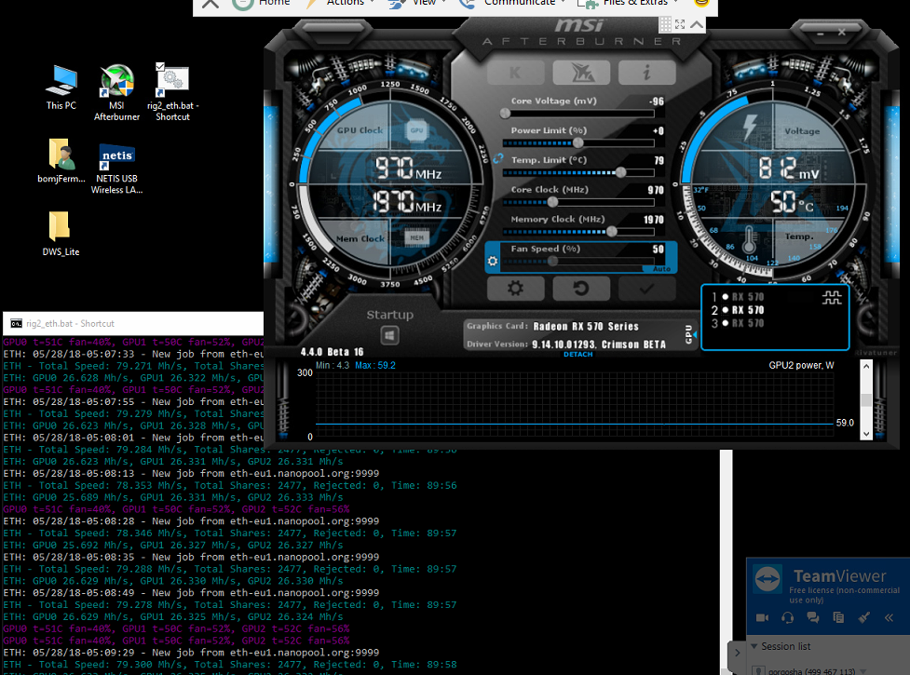Screen dimensions: 910x675
Task: Open the bomjFerm user folder
Action: point(61,161)
